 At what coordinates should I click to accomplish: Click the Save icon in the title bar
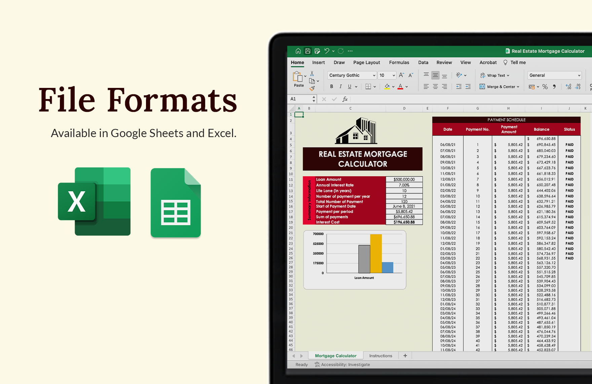(x=308, y=51)
